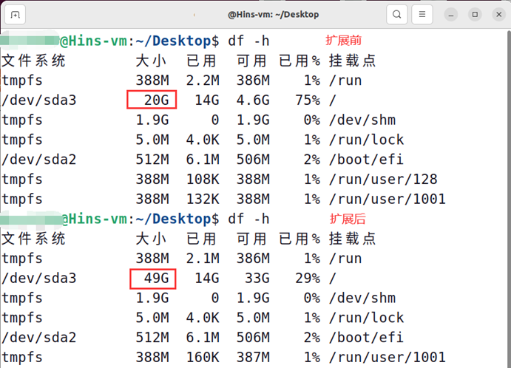Select the '20G' size value
Screen dimensions: 511x368
(x=157, y=100)
